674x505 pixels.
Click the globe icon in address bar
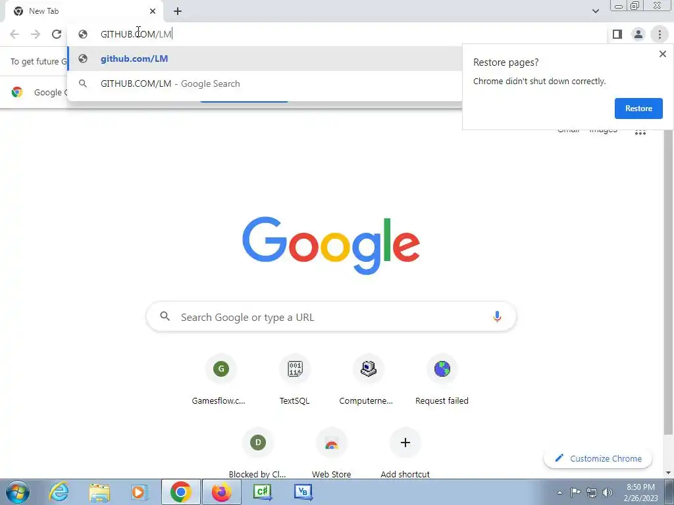(83, 34)
